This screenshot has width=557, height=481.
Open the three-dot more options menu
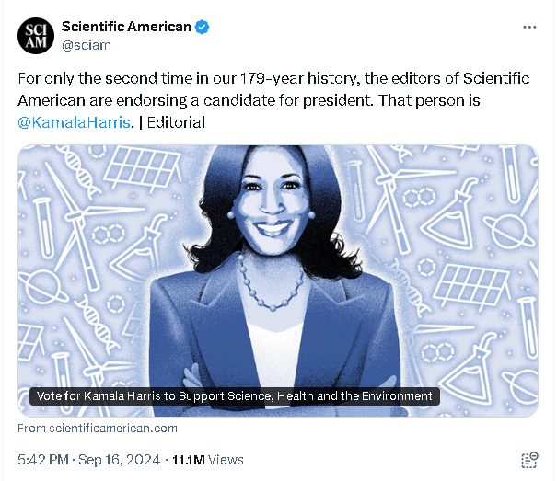point(529,28)
